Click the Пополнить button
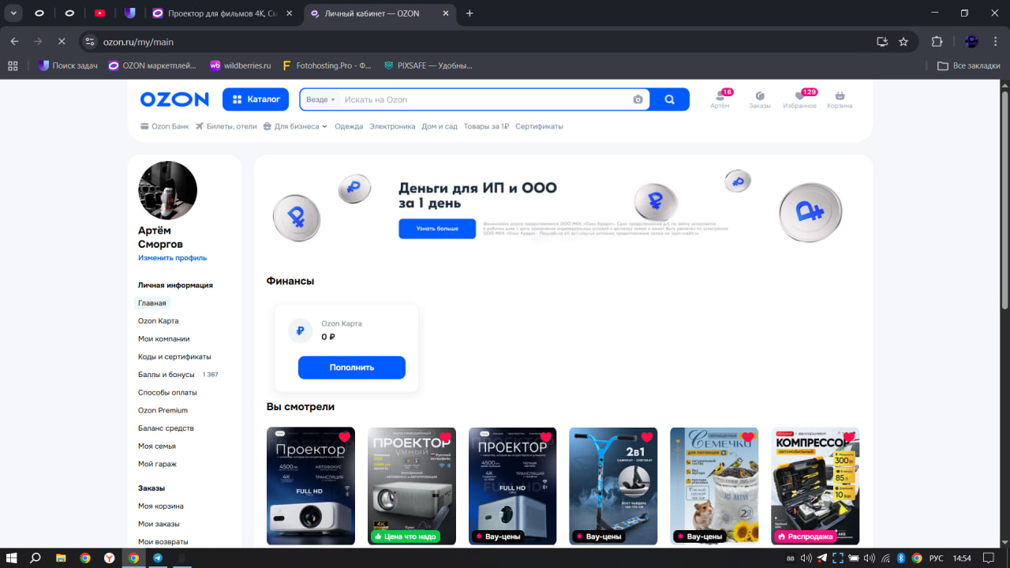This screenshot has height=568, width=1010. [352, 368]
